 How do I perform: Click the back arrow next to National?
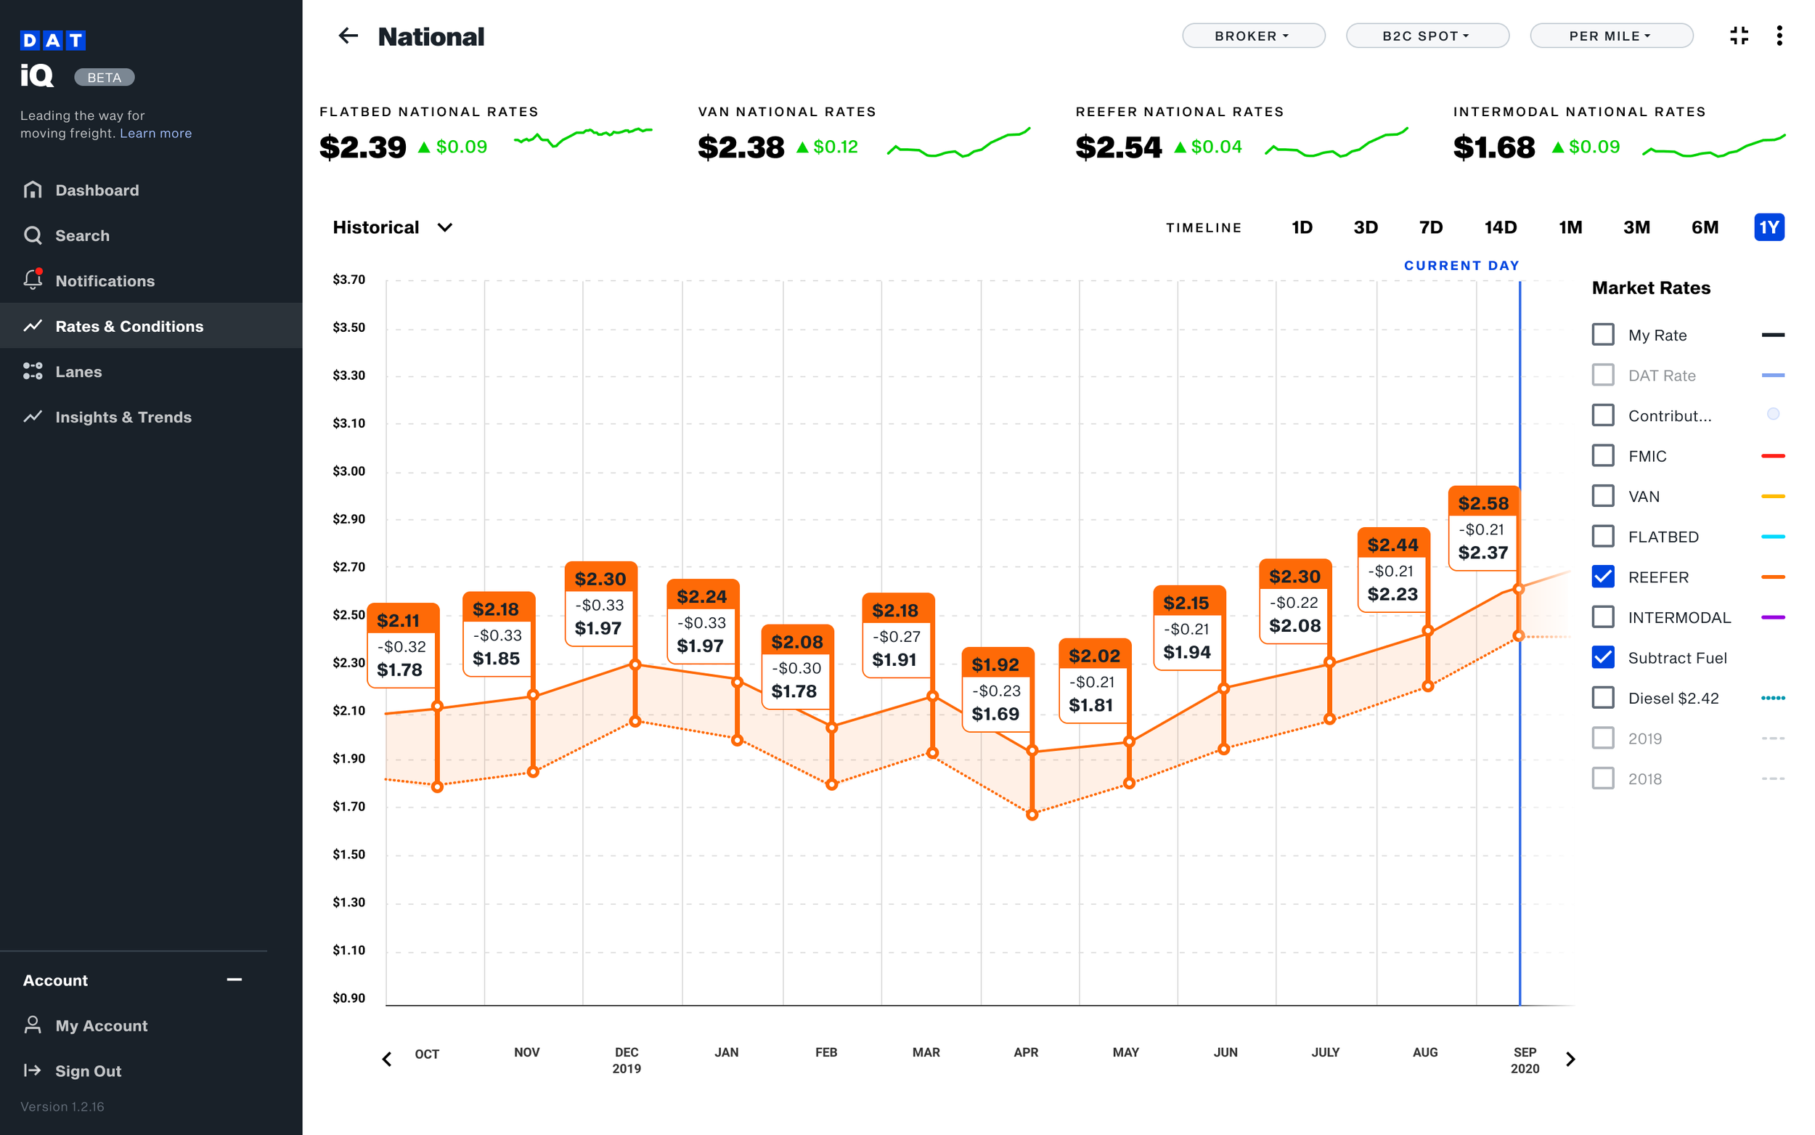click(348, 36)
